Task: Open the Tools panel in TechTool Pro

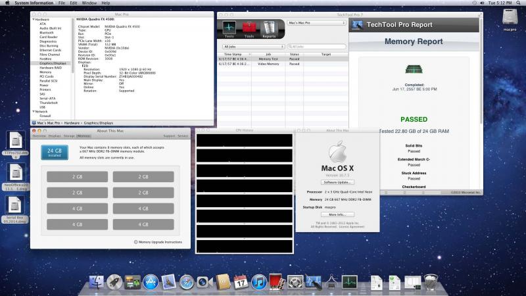Action: coord(249,28)
